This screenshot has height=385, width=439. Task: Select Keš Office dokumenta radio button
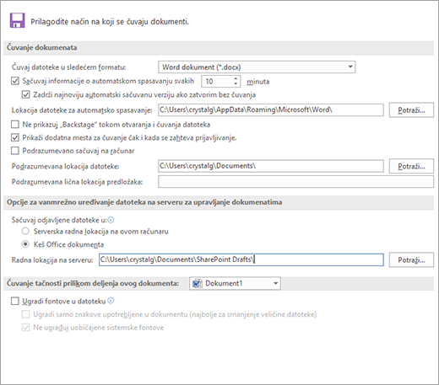[25, 244]
